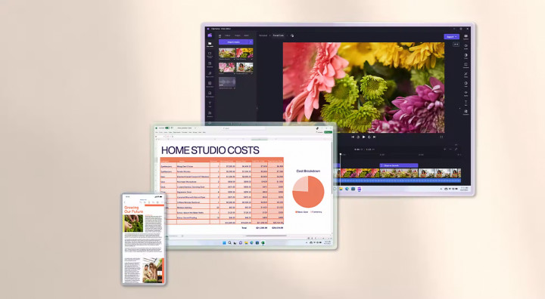Open Record & create in Clipchamp sidebar
This screenshot has height=299, width=545.
(x=210, y=55)
